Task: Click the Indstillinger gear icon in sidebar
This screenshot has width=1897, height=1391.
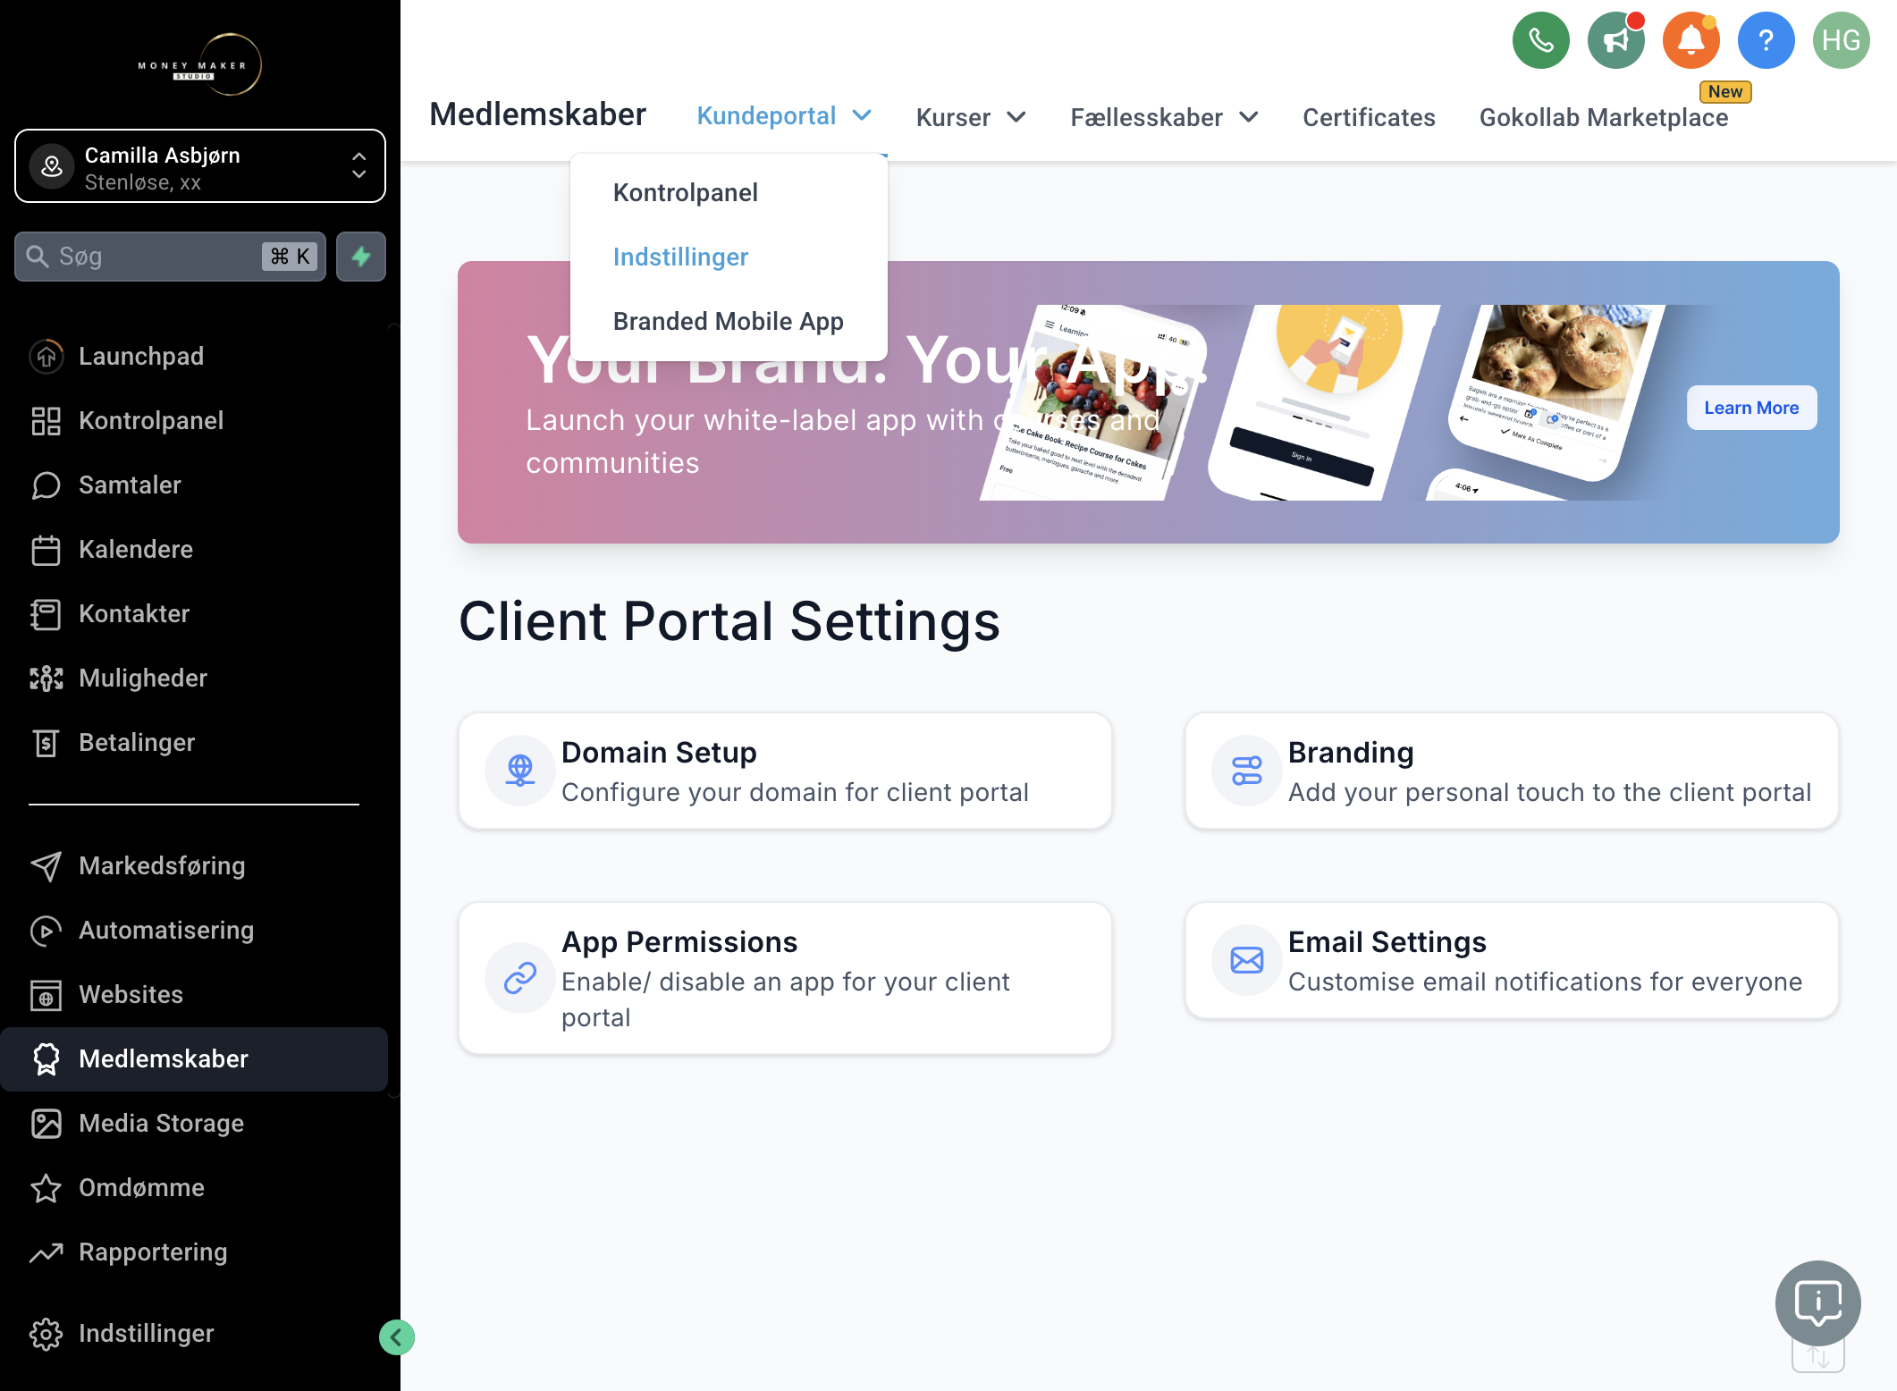Action: (x=46, y=1334)
